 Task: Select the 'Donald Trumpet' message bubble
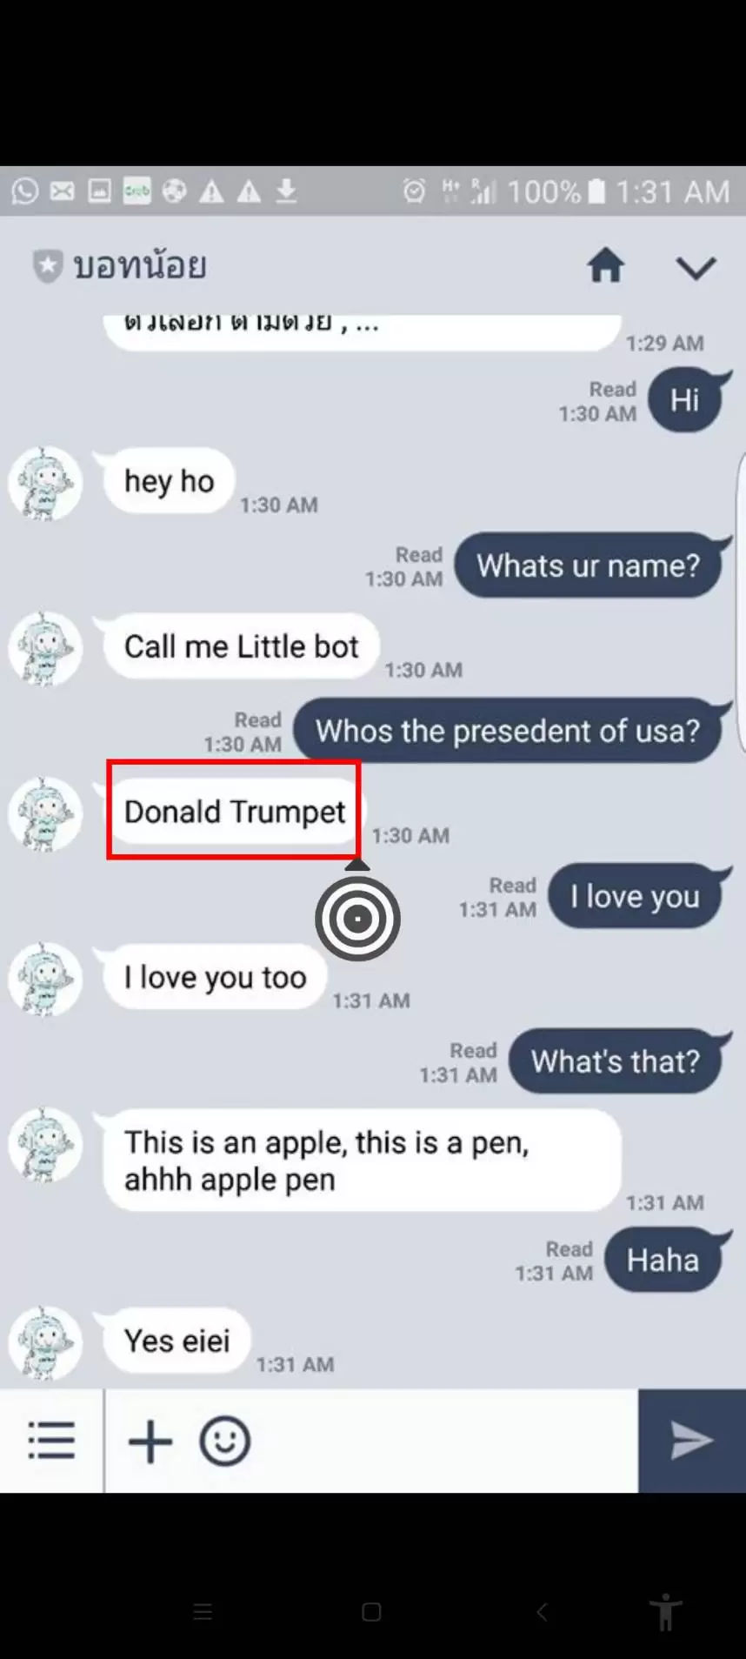tap(234, 812)
